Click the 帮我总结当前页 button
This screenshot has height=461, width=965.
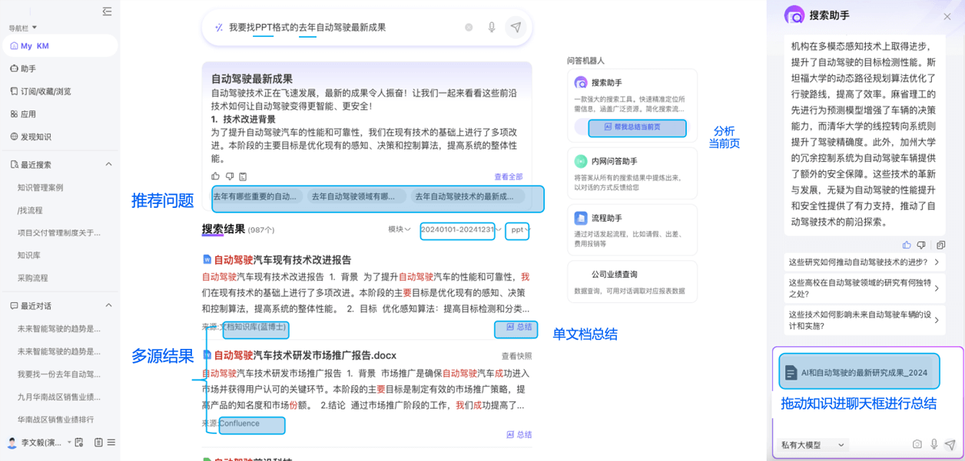pos(636,127)
